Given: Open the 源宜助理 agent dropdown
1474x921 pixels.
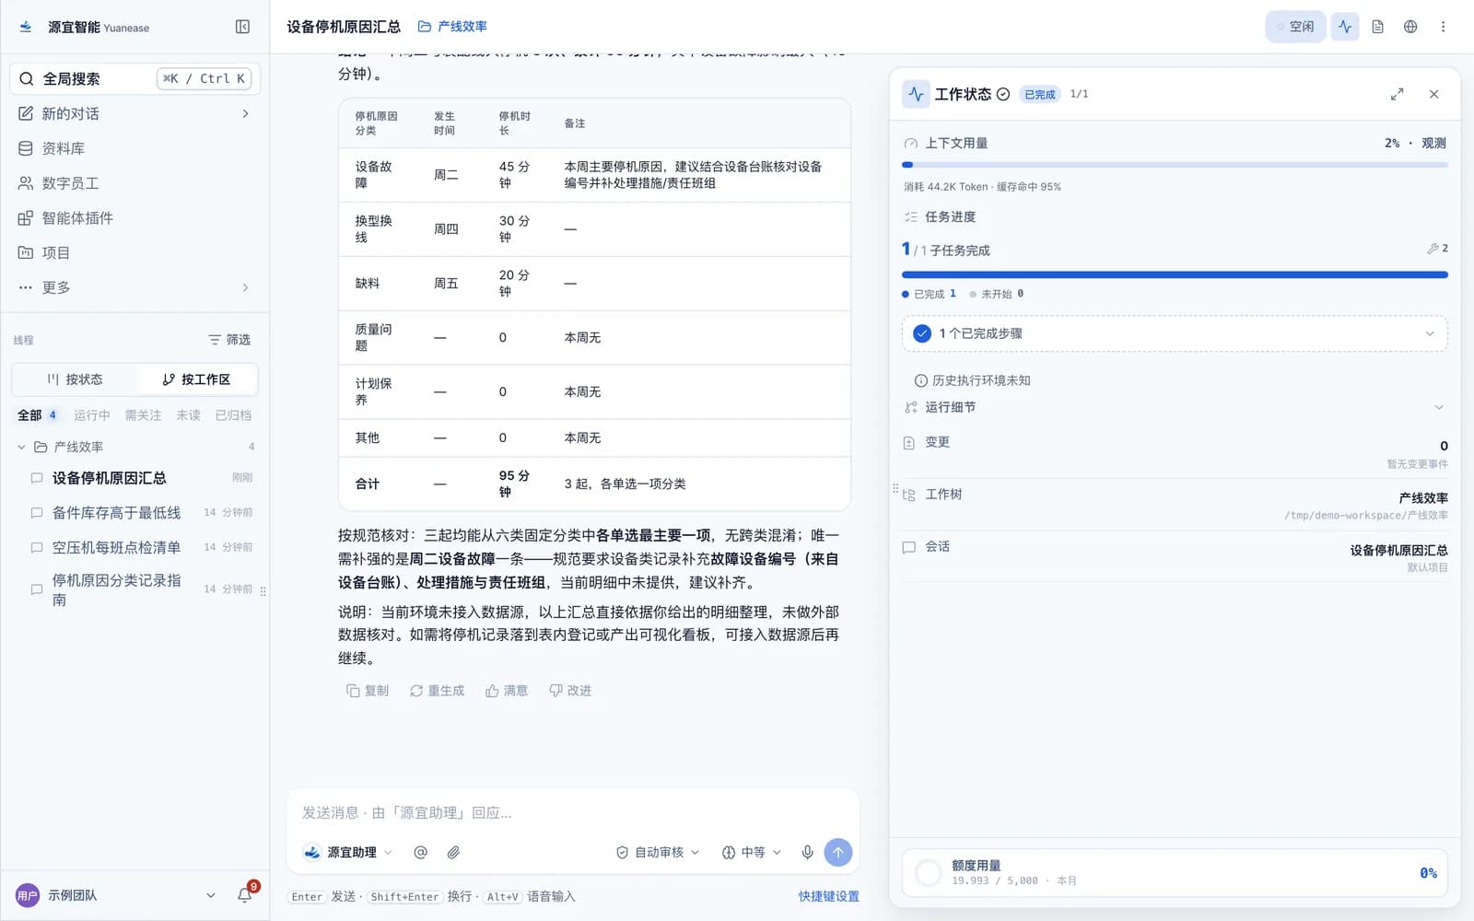Looking at the screenshot, I should coord(348,853).
